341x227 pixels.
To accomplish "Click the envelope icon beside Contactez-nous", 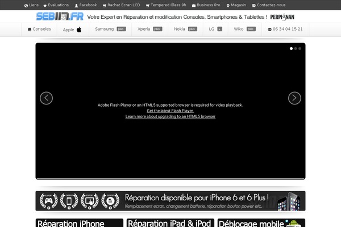I will coord(253,6).
